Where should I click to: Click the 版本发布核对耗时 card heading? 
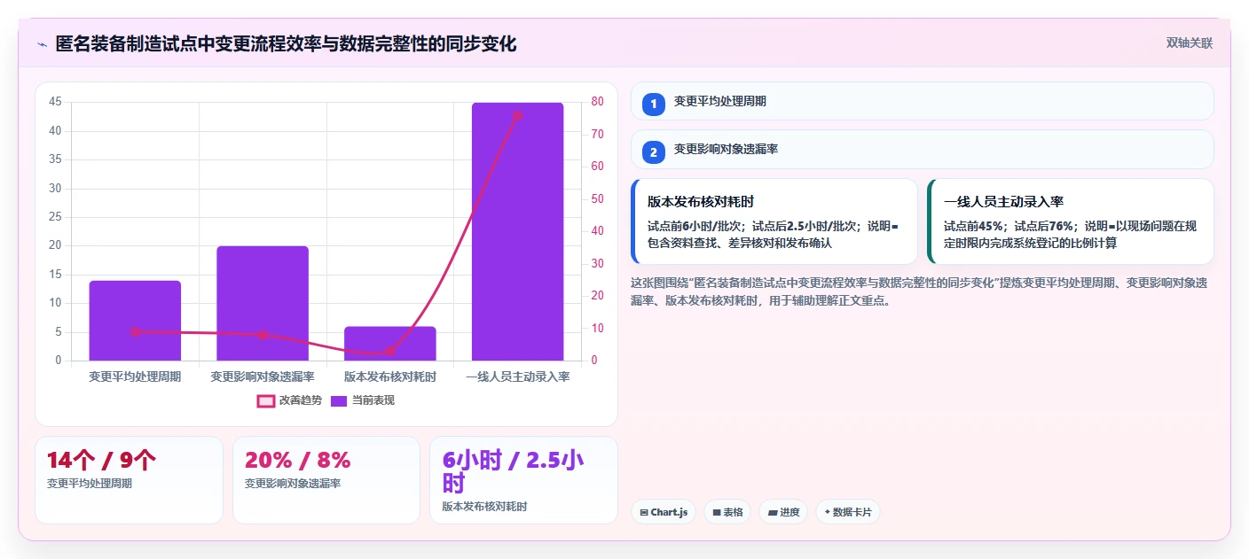coord(701,202)
